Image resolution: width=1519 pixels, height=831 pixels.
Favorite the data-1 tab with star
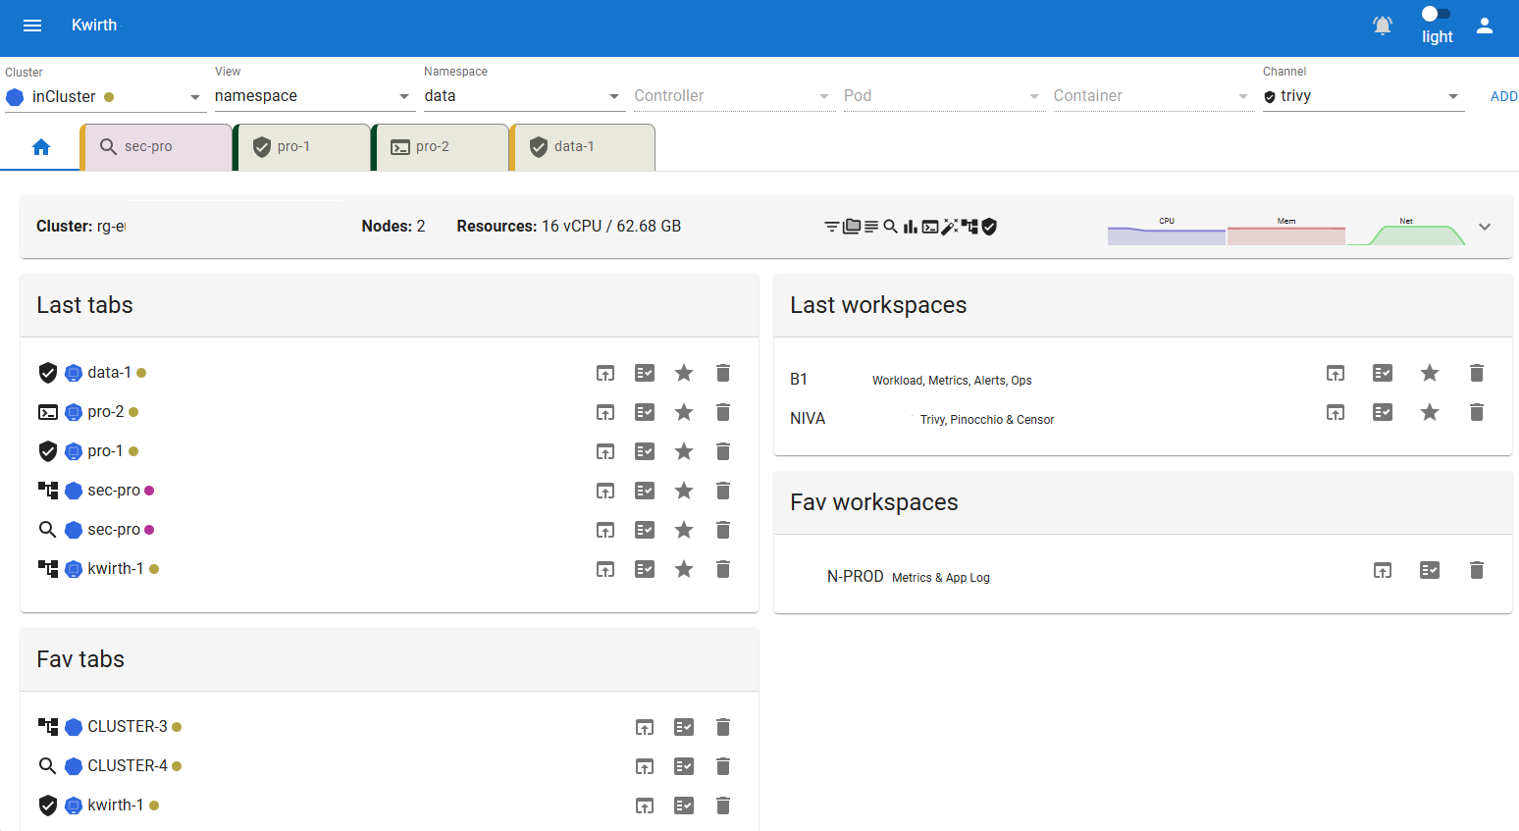[x=684, y=373]
